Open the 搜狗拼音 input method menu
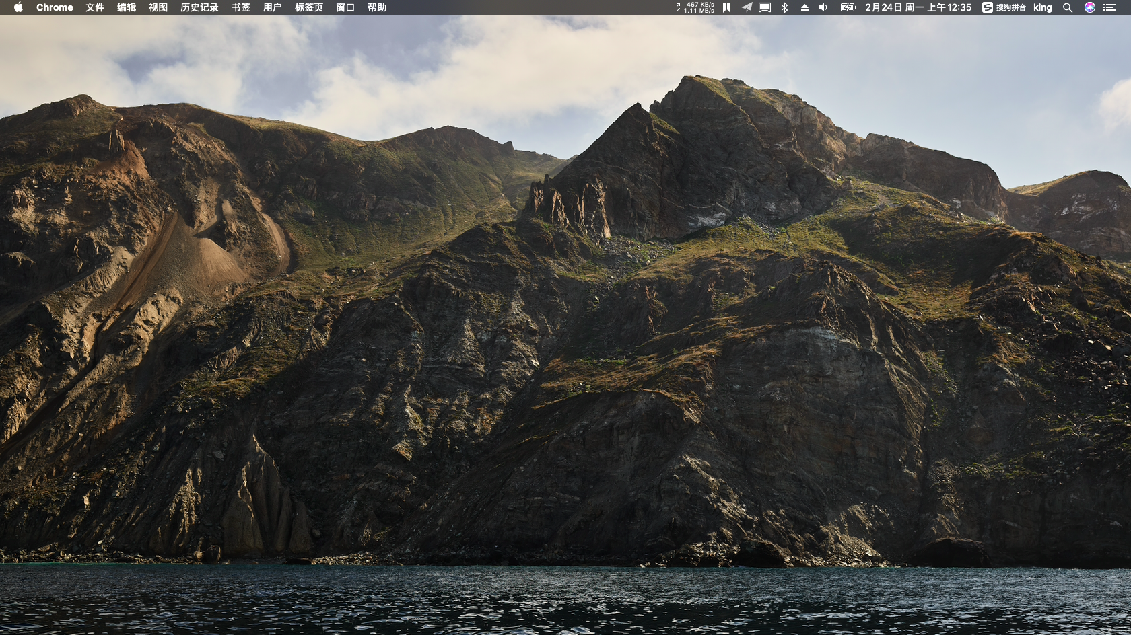The width and height of the screenshot is (1131, 635). (x=1004, y=7)
